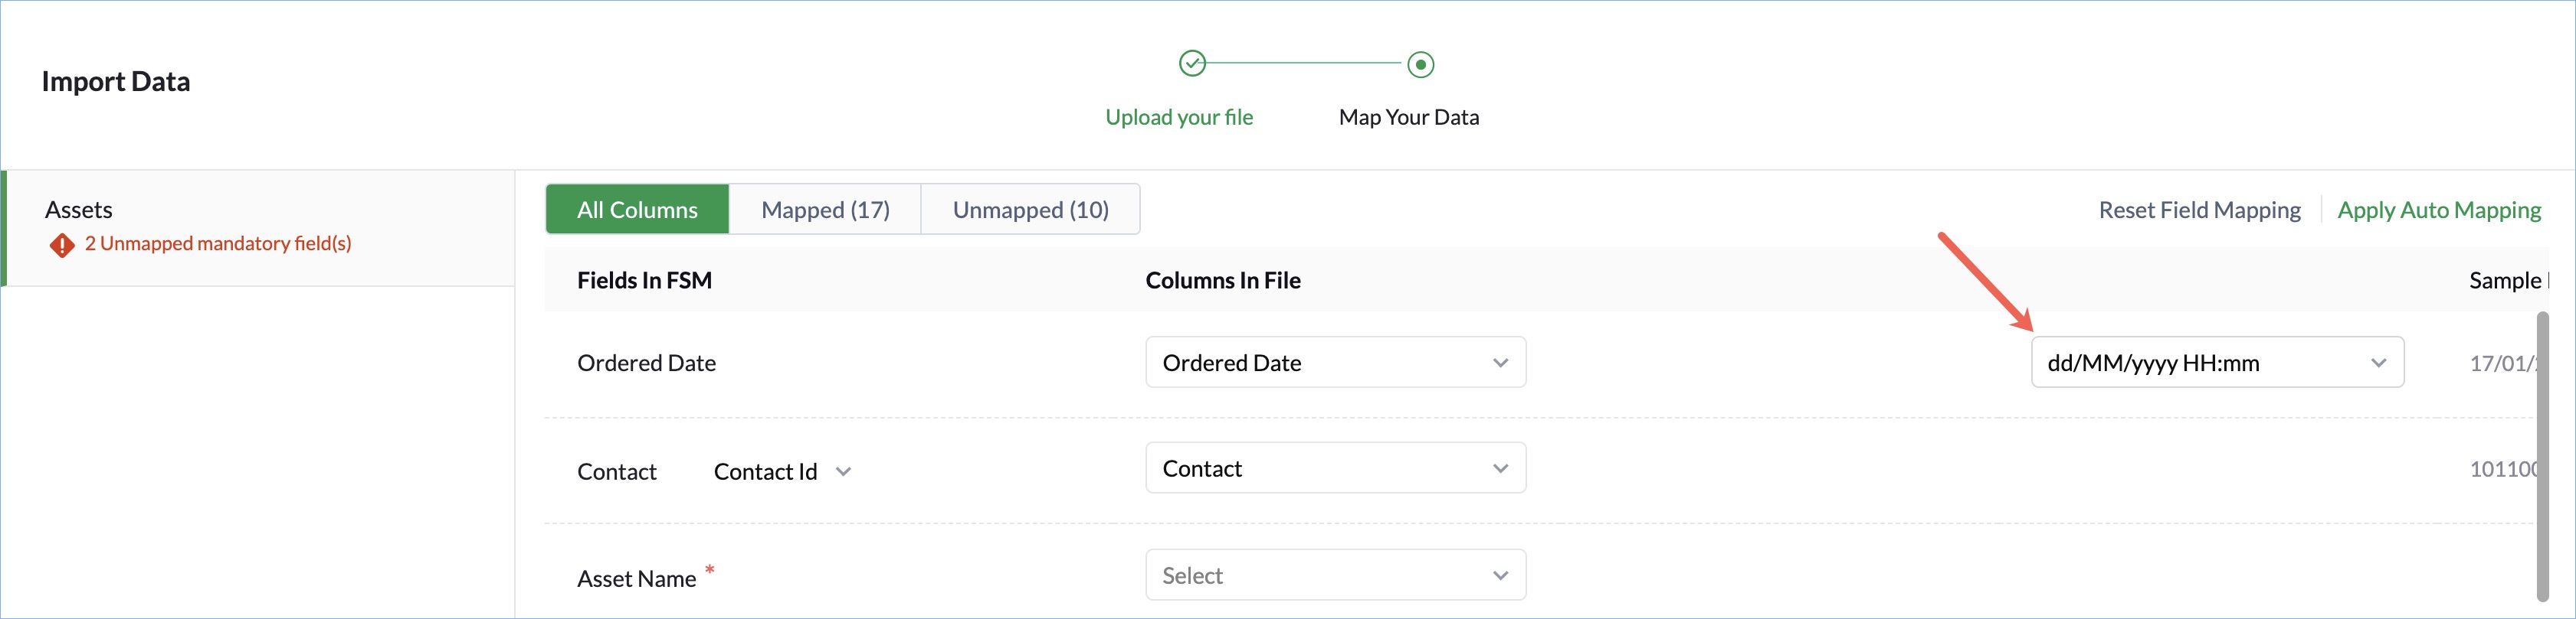Switch to the Unmapped (10) tab

pyautogui.click(x=1030, y=210)
